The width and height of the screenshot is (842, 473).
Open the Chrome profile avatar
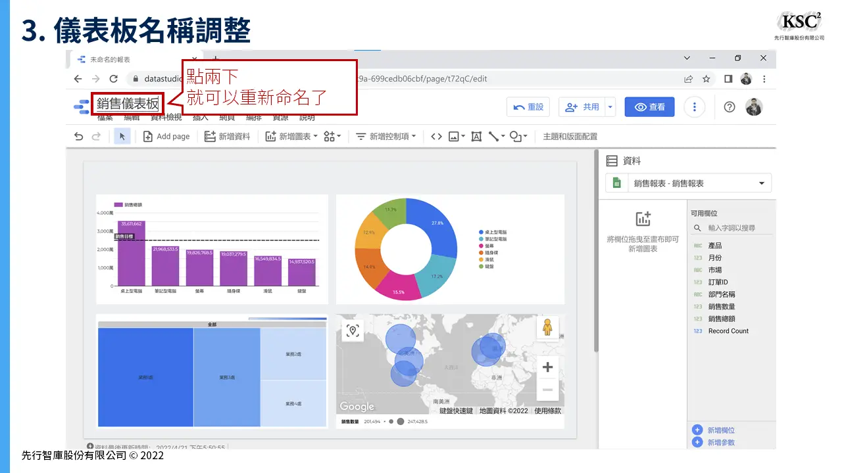746,79
